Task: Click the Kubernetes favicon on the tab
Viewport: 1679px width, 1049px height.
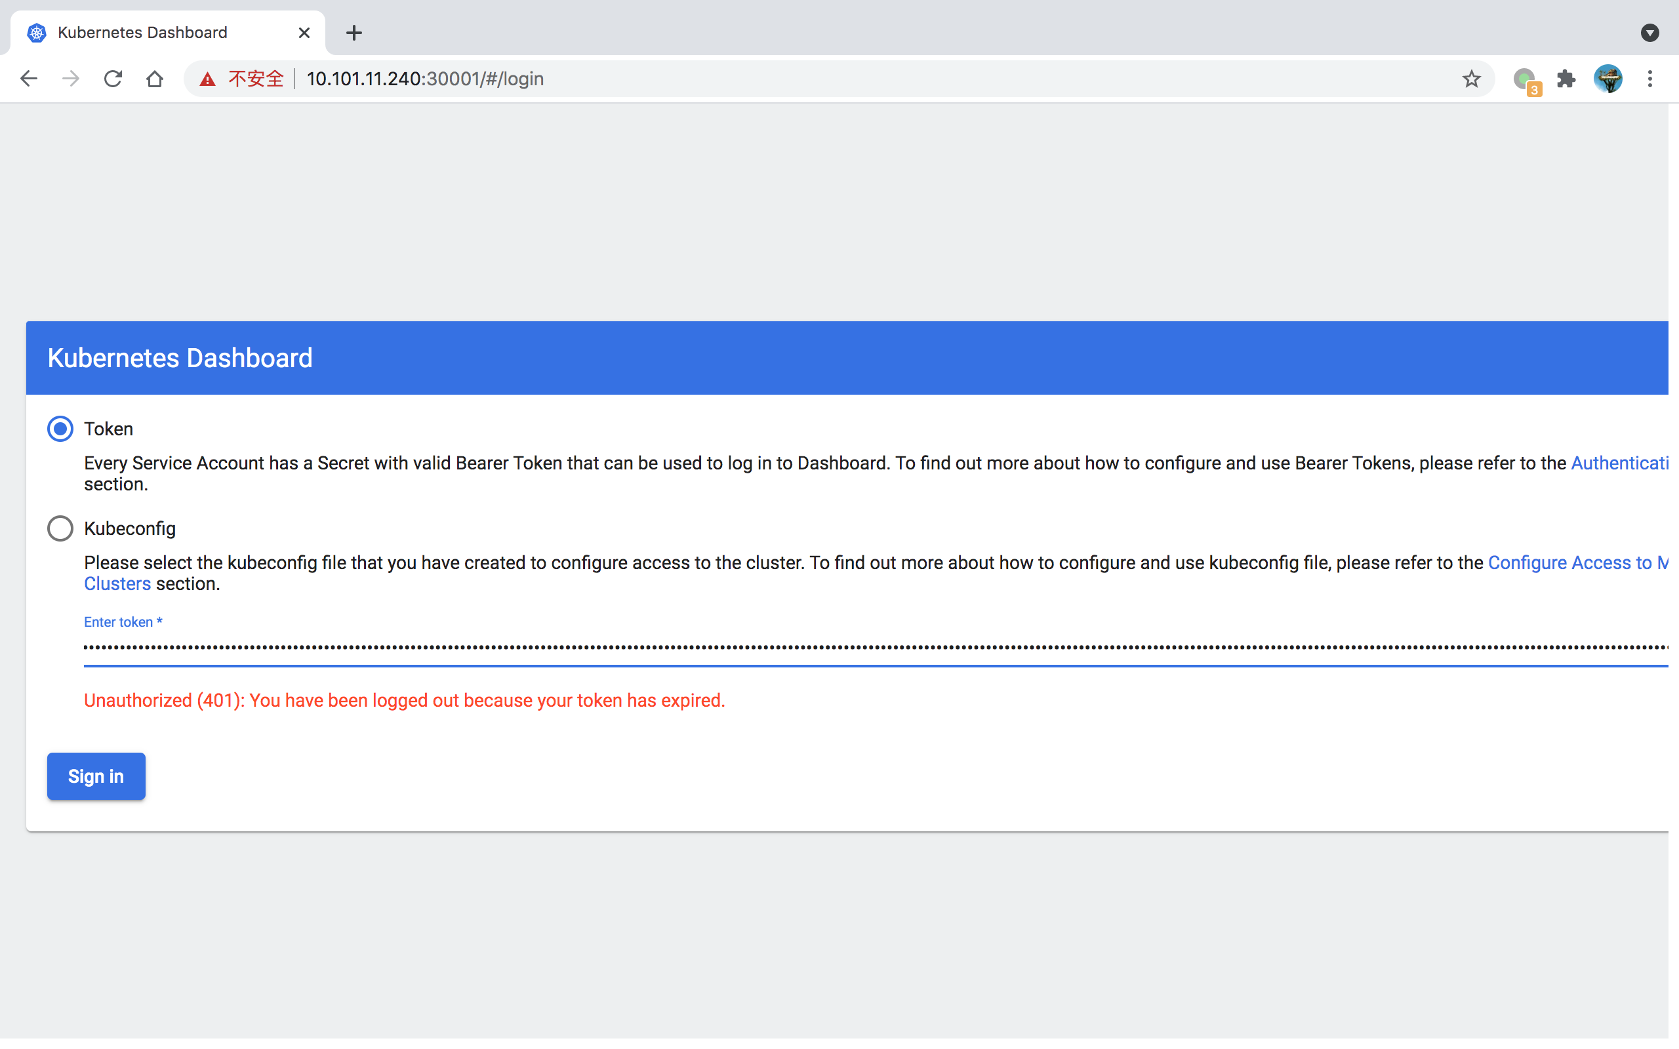Action: (x=37, y=33)
